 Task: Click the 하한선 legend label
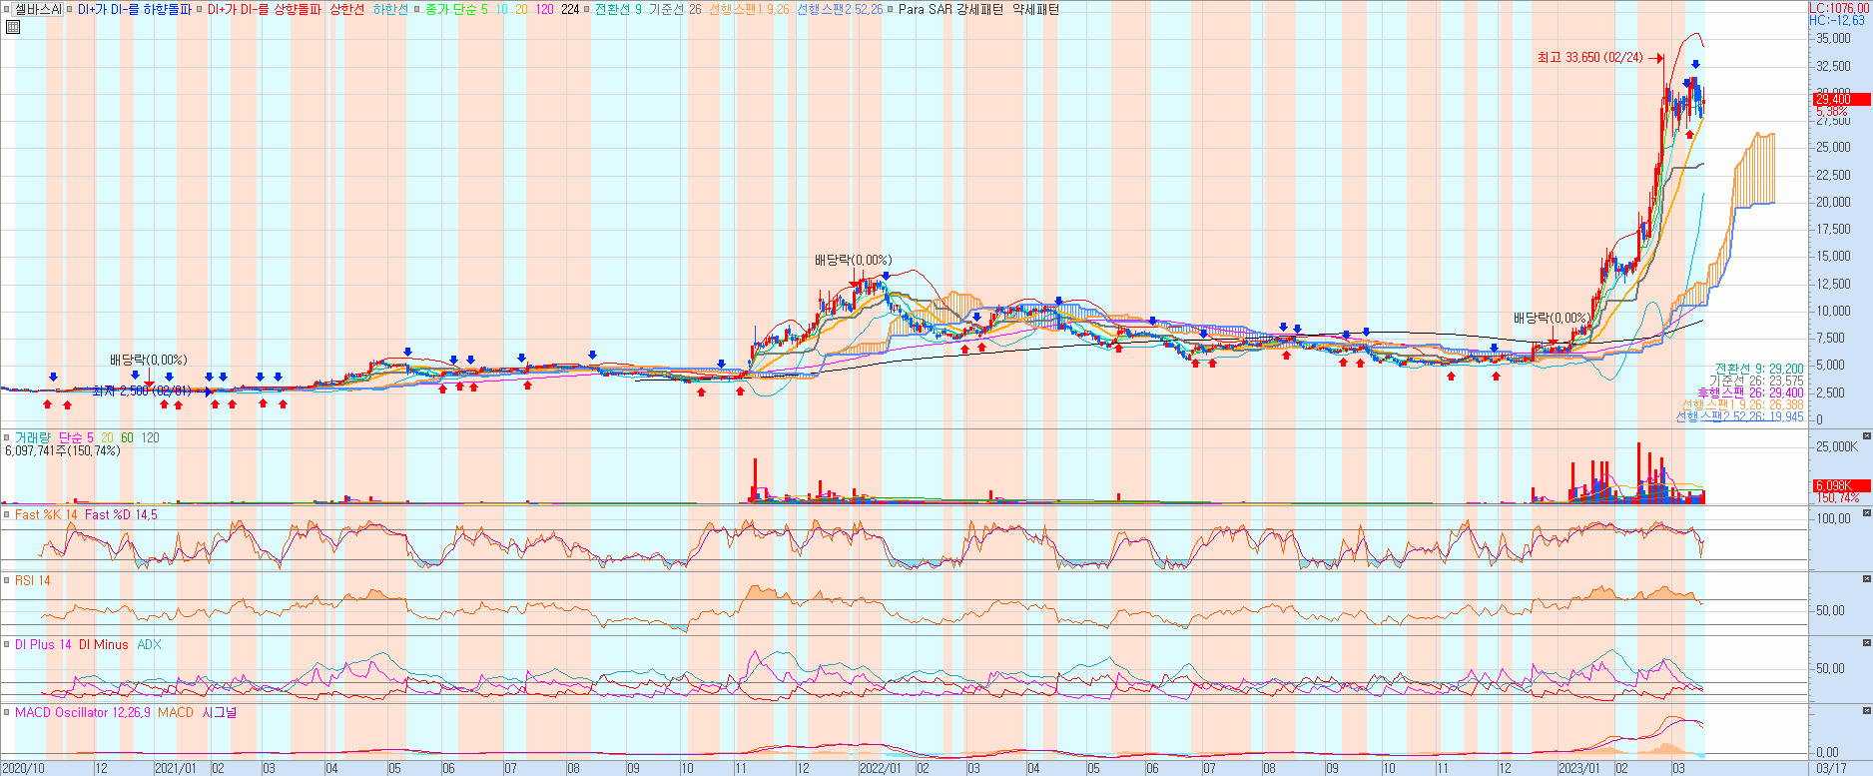point(389,9)
